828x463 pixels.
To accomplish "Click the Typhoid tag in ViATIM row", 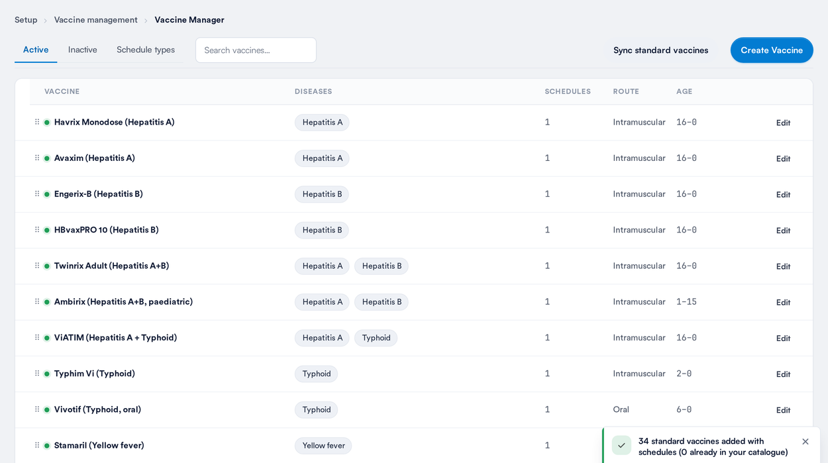I will tap(376, 338).
